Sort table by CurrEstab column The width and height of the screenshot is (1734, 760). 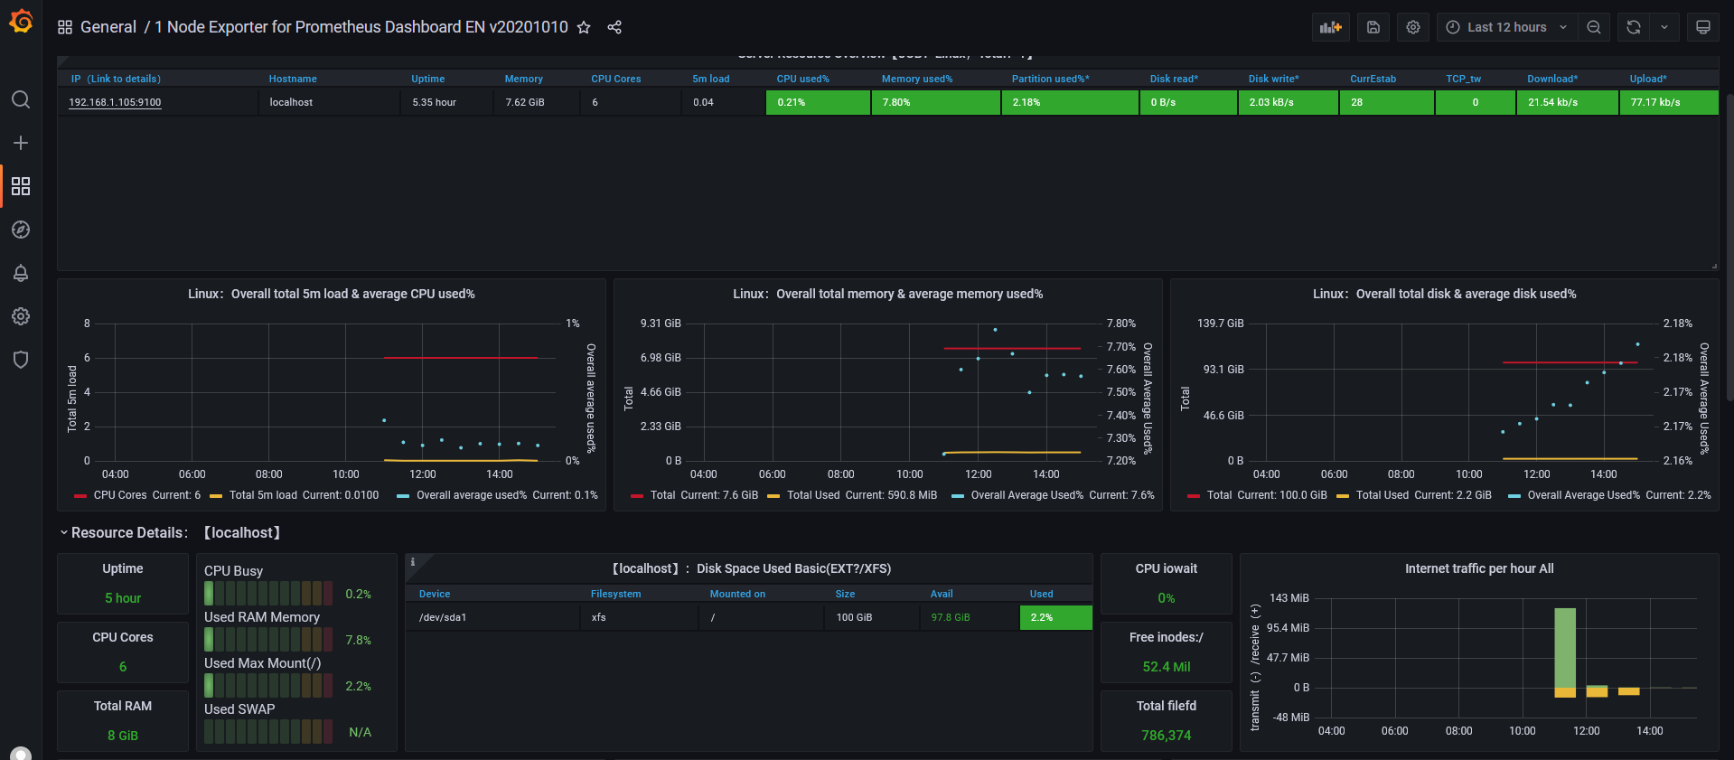[1373, 79]
